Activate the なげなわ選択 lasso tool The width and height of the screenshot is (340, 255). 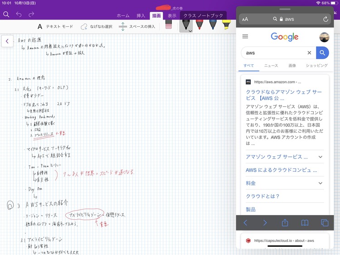pyautogui.click(x=96, y=26)
